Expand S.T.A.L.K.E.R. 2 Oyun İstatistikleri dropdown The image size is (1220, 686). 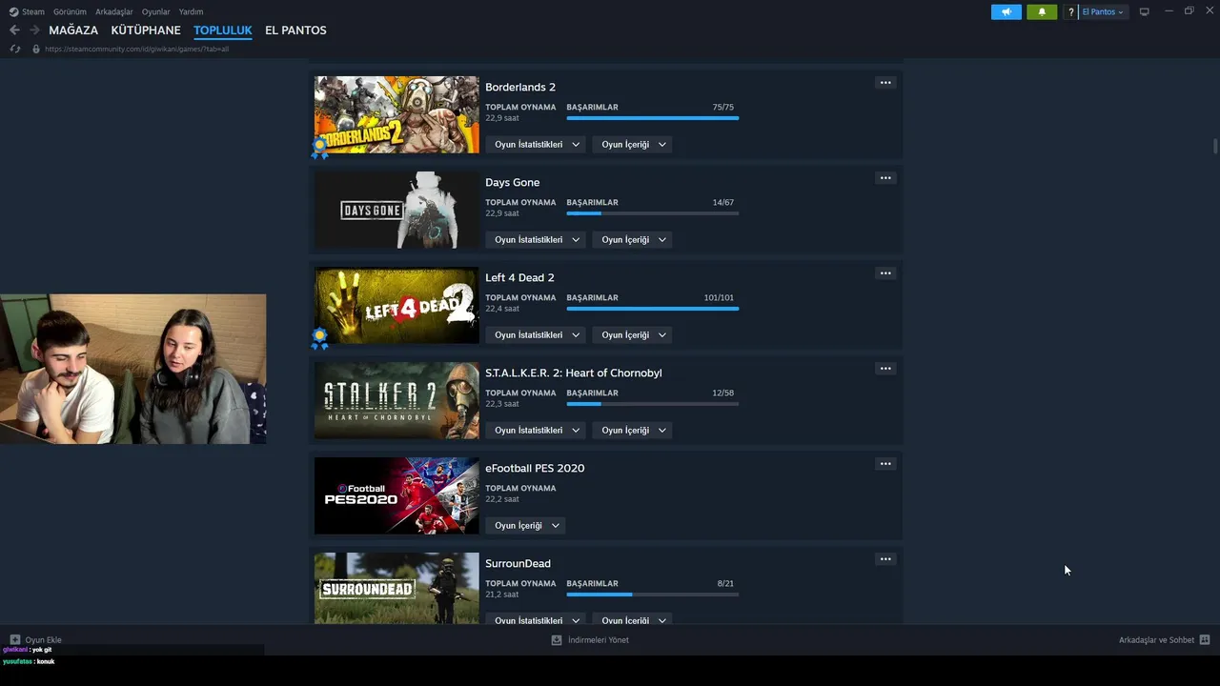pos(536,431)
